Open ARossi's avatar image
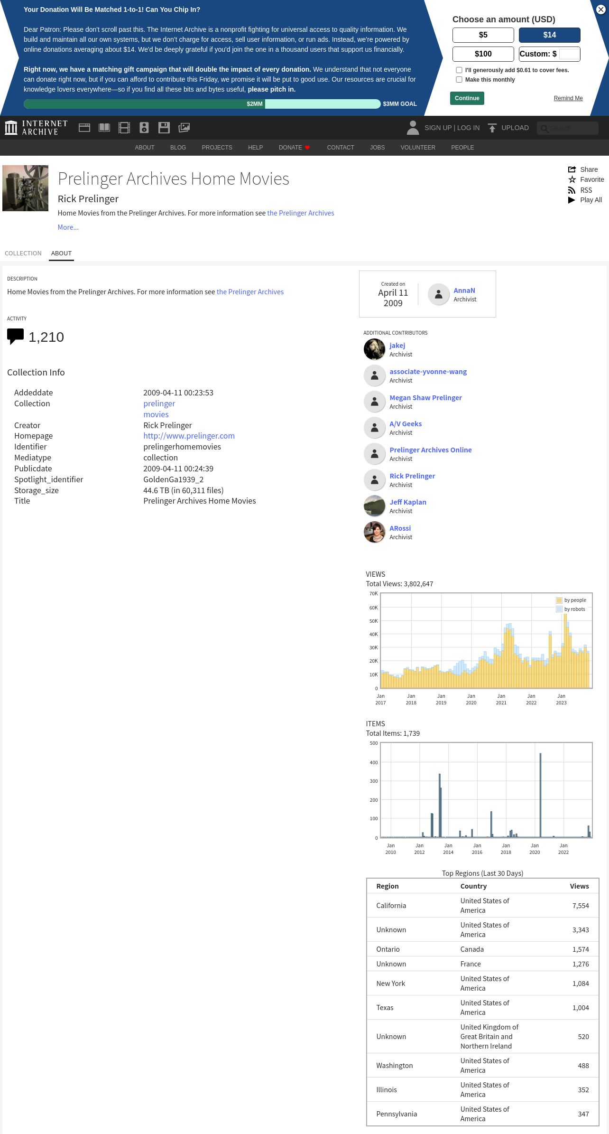The width and height of the screenshot is (609, 1134). tap(374, 532)
